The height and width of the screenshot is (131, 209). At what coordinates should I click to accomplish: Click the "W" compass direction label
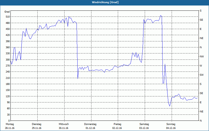[x=201, y=66]
